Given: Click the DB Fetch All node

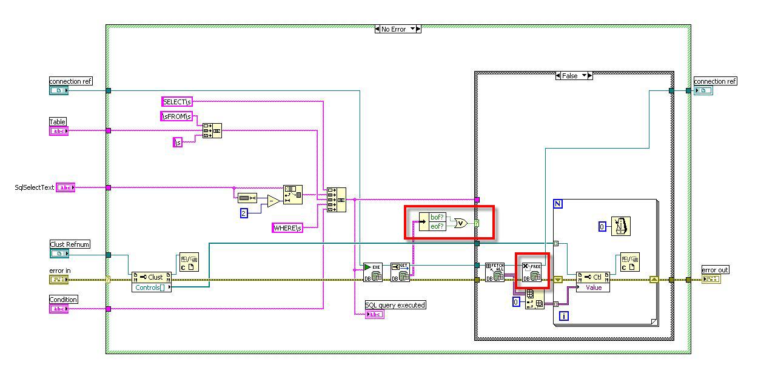Looking at the screenshot, I should pyautogui.click(x=495, y=272).
